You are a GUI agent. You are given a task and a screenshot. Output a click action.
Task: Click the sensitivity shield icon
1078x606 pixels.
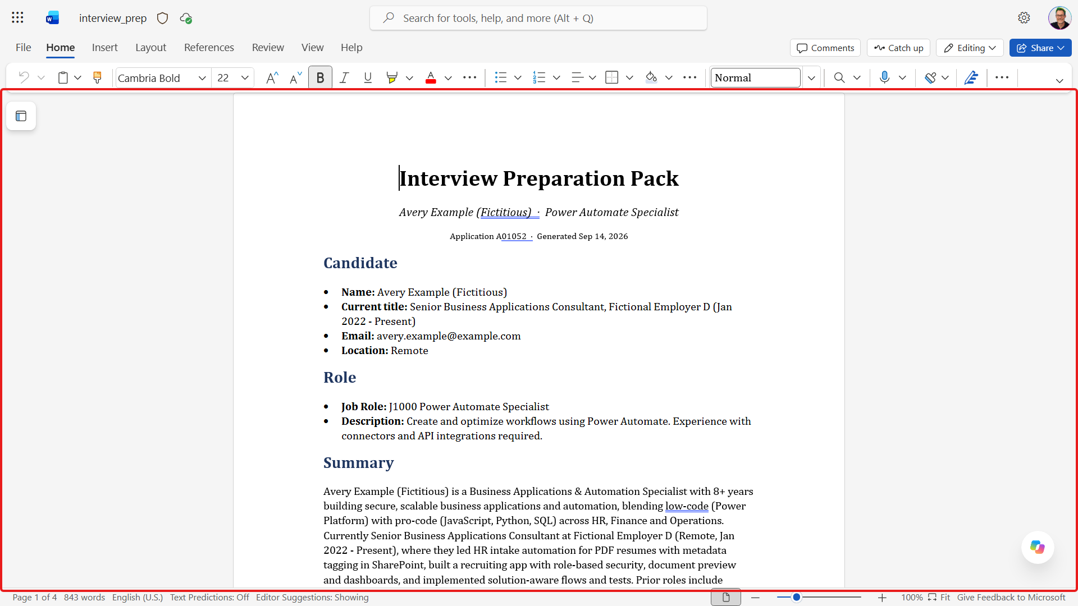point(162,18)
